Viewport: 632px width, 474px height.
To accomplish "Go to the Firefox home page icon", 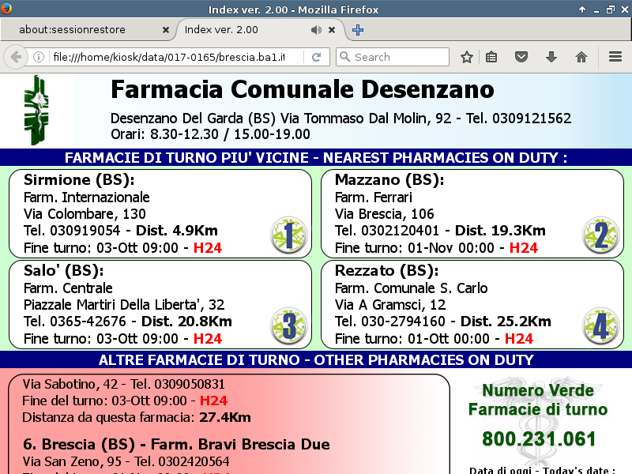I will [x=581, y=57].
